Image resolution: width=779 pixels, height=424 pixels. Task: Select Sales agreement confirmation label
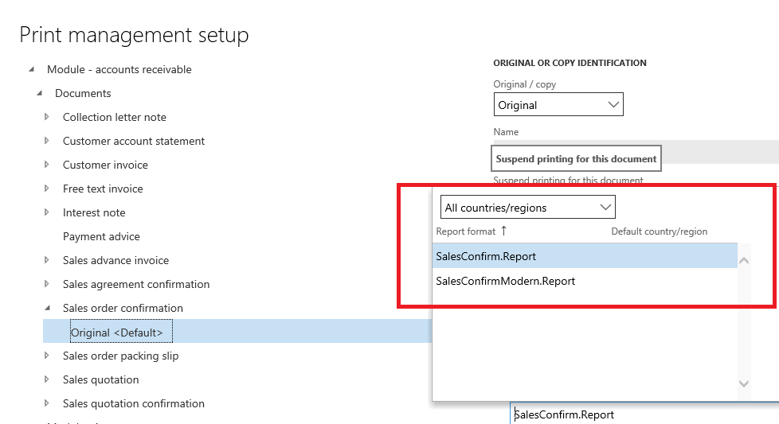136,284
